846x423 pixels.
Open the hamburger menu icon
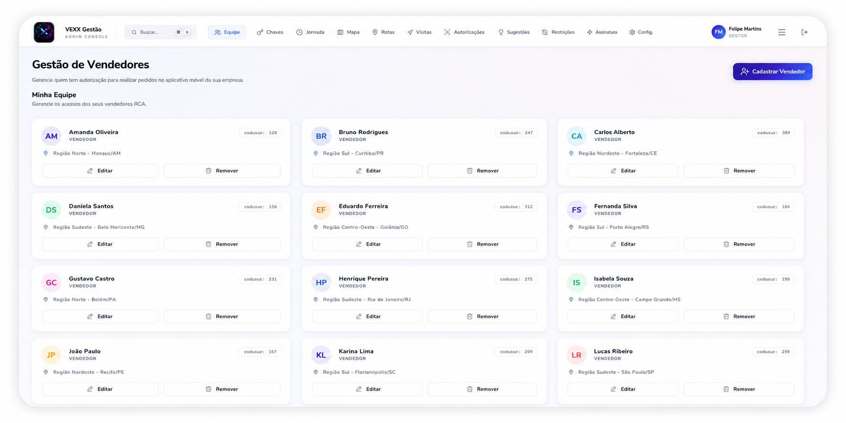point(782,32)
